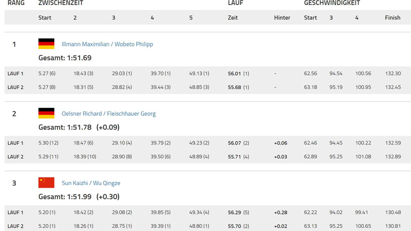Click the German flag beside Illmann Maximilian
The height and width of the screenshot is (231, 411).
coord(46,44)
